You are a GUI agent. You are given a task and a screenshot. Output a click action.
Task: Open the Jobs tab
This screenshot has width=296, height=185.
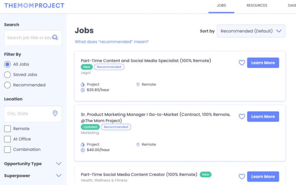pyautogui.click(x=221, y=5)
